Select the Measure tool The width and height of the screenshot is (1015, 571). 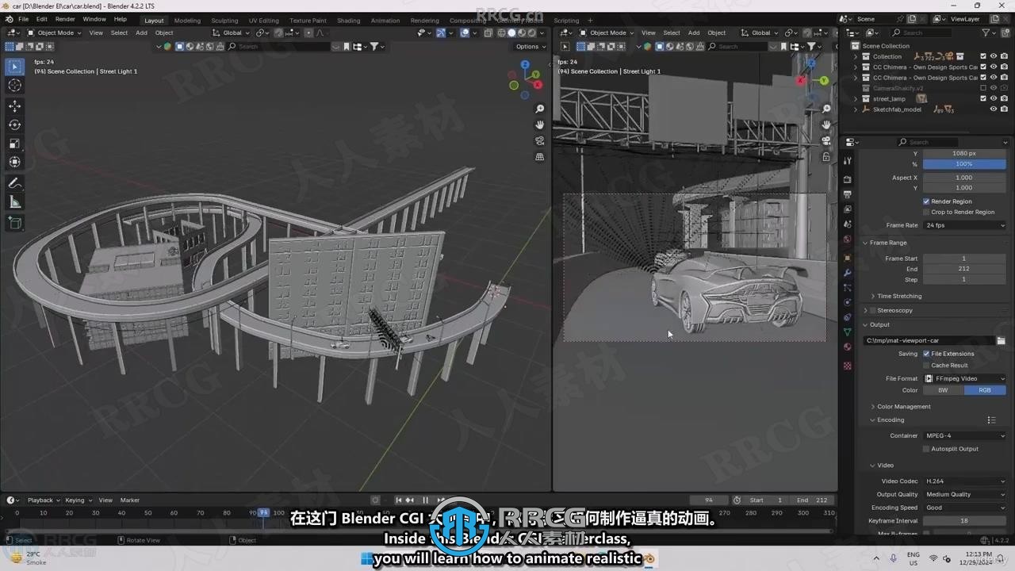(14, 202)
